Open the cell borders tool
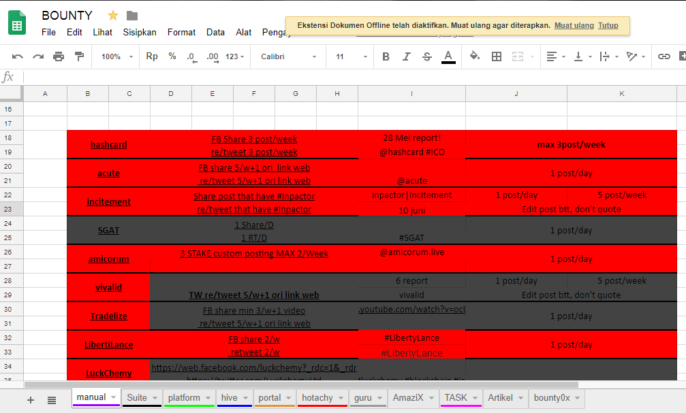The image size is (686, 413). click(x=496, y=56)
